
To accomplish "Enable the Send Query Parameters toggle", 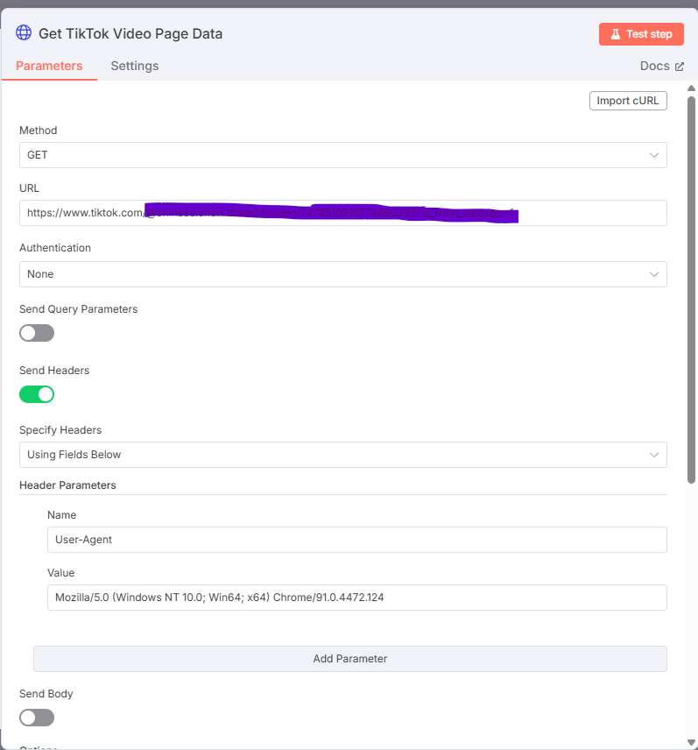I will click(x=37, y=333).
